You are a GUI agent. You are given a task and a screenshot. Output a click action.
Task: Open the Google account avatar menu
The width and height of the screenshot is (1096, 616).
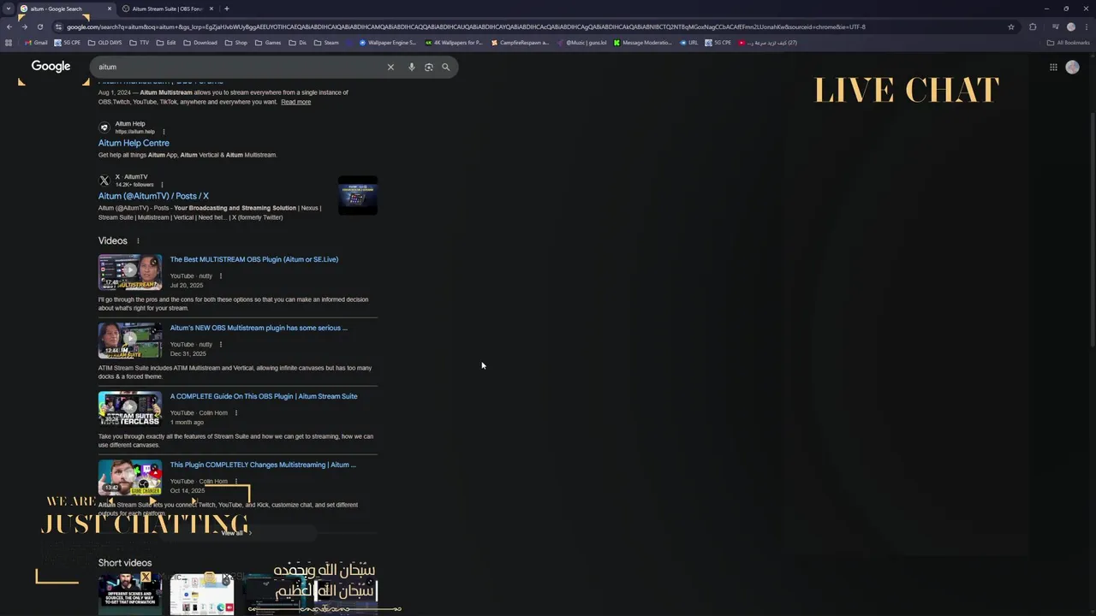pyautogui.click(x=1072, y=67)
